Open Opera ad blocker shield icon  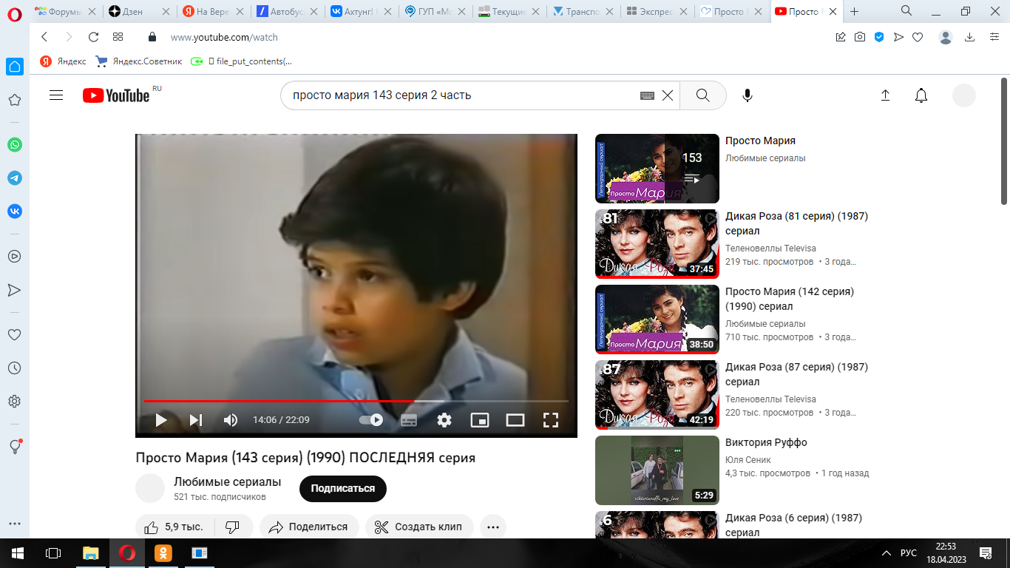pyautogui.click(x=879, y=37)
